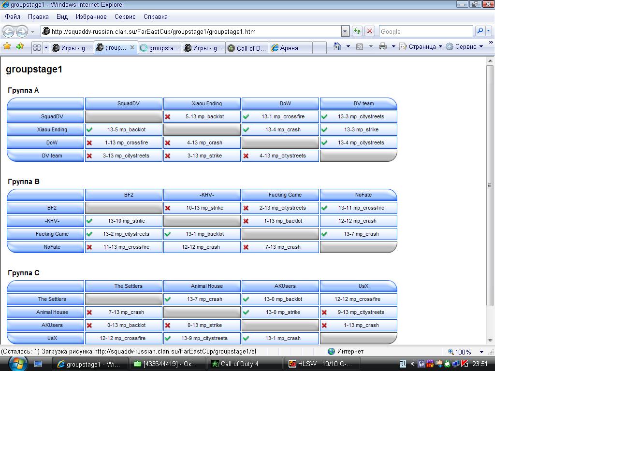Click the Refresh page icon
Image resolution: width=624 pixels, height=468 pixels.
coord(357,31)
